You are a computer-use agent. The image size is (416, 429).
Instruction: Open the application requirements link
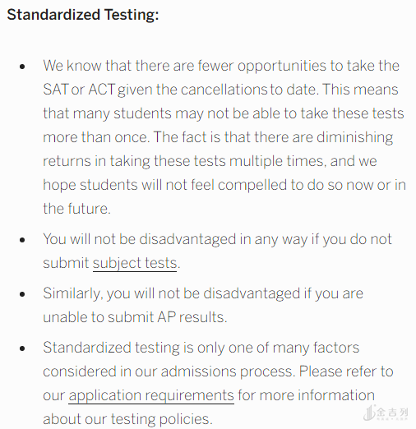(x=151, y=395)
